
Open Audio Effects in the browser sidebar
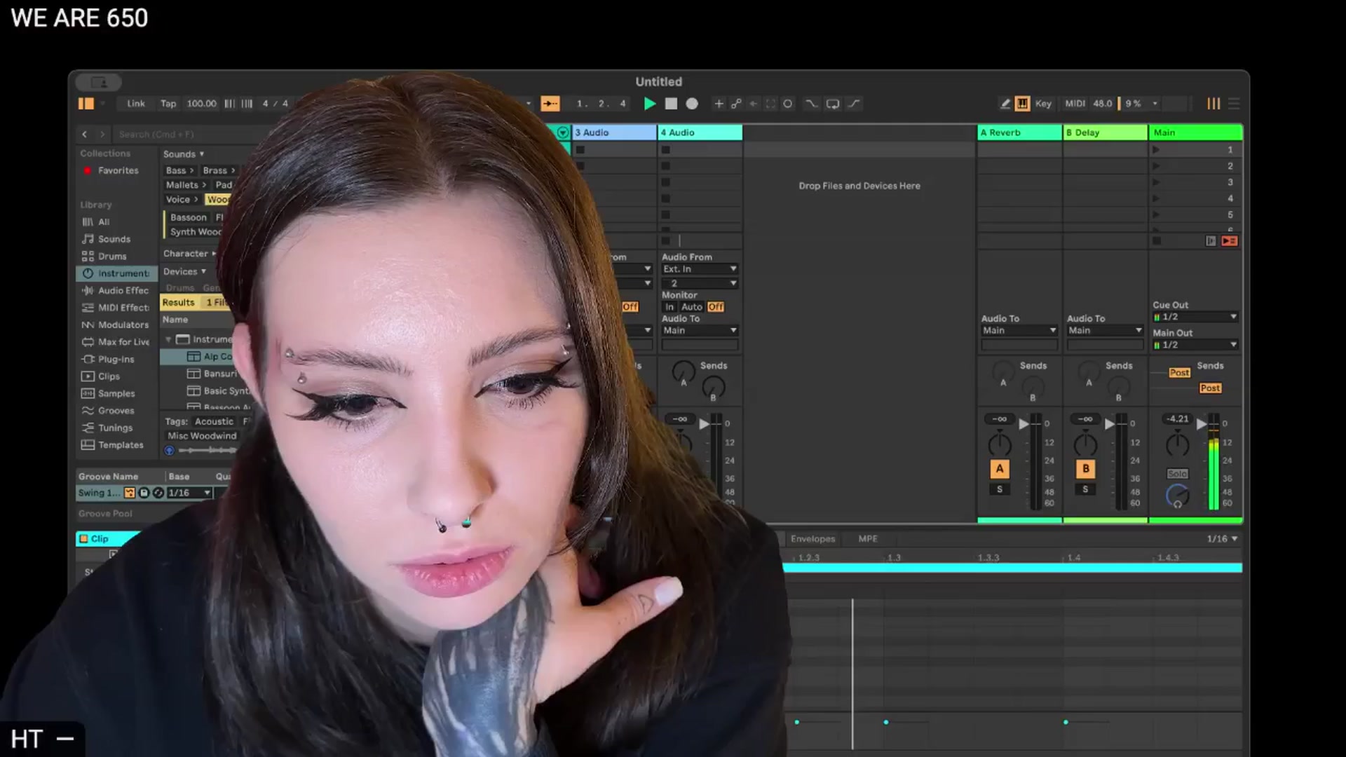tap(116, 290)
